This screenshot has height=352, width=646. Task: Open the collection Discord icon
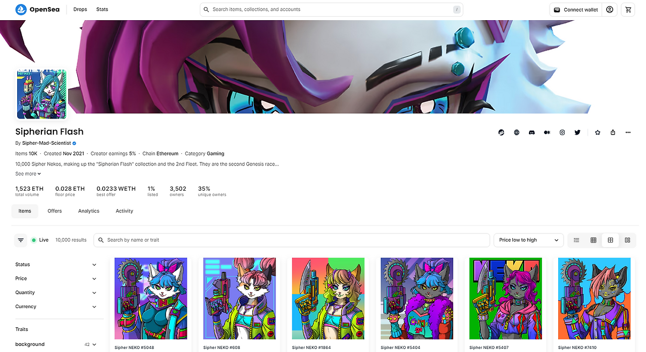[532, 132]
